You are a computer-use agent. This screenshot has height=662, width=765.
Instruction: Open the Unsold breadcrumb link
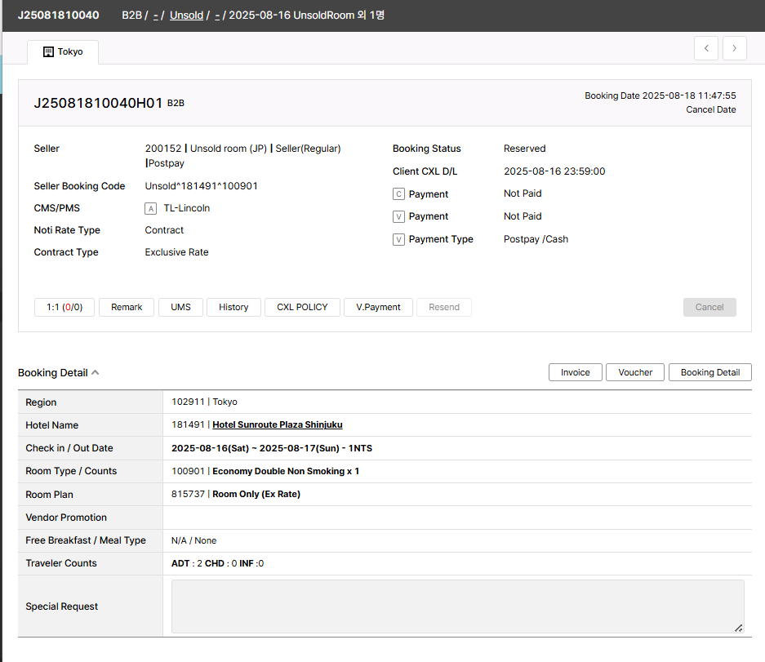(x=186, y=16)
